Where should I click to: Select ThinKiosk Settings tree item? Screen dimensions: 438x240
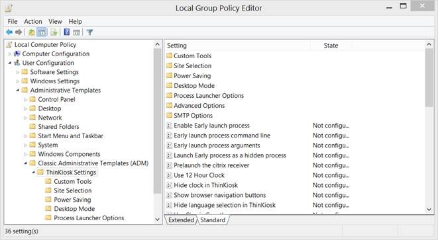71,173
